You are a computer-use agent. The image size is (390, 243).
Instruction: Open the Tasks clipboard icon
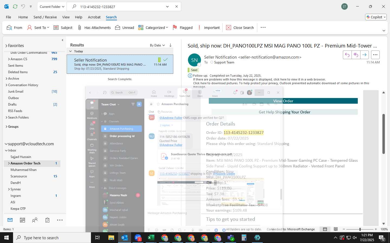tap(47, 220)
